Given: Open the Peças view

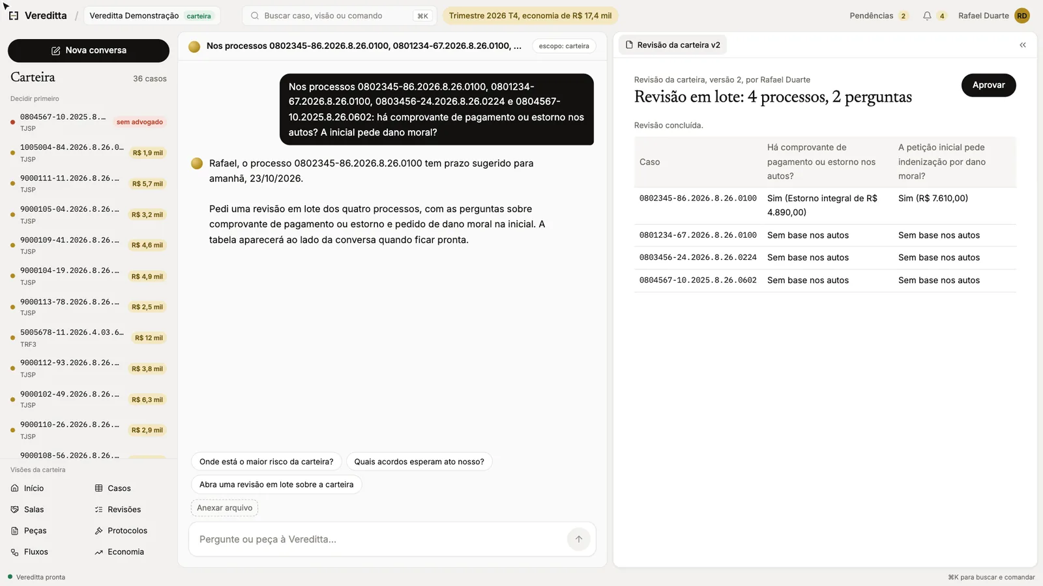Looking at the screenshot, I should (x=29, y=531).
